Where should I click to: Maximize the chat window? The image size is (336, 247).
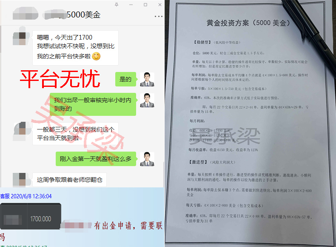click(x=145, y=5)
